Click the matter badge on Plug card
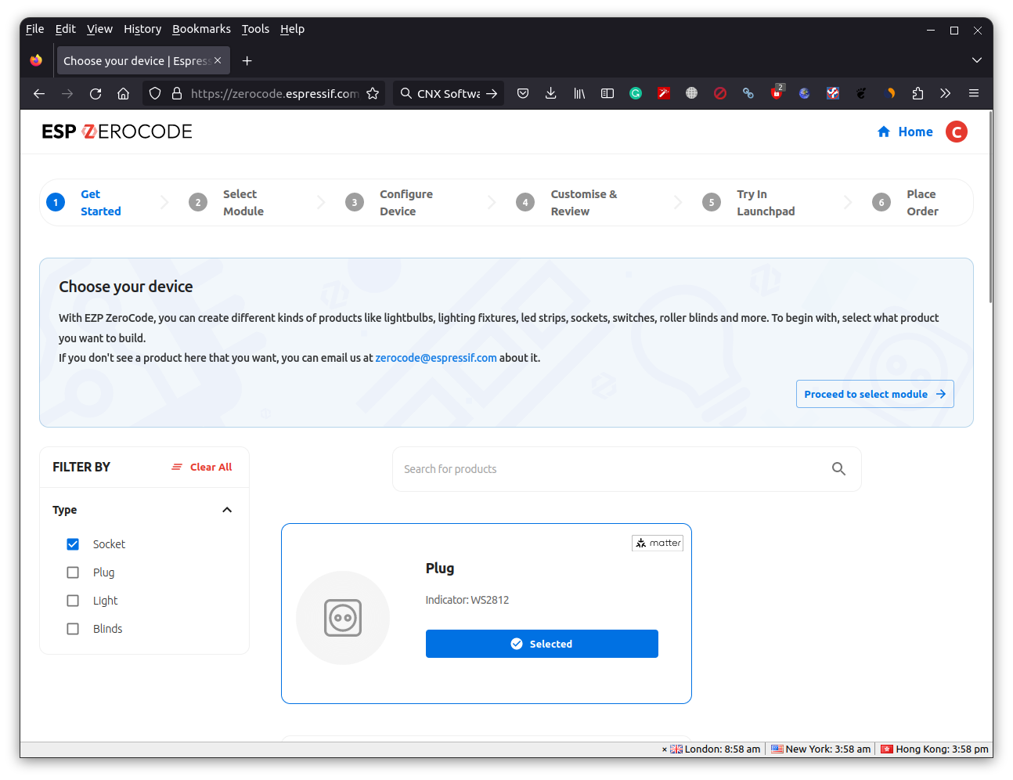Viewport: 1013px width, 780px height. pos(658,543)
